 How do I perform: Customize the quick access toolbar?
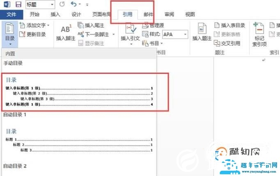(87, 5)
